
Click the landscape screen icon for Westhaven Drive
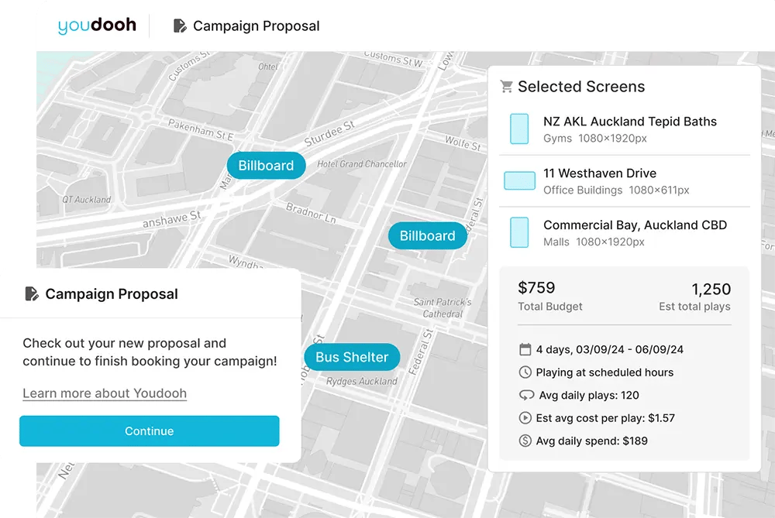click(519, 180)
